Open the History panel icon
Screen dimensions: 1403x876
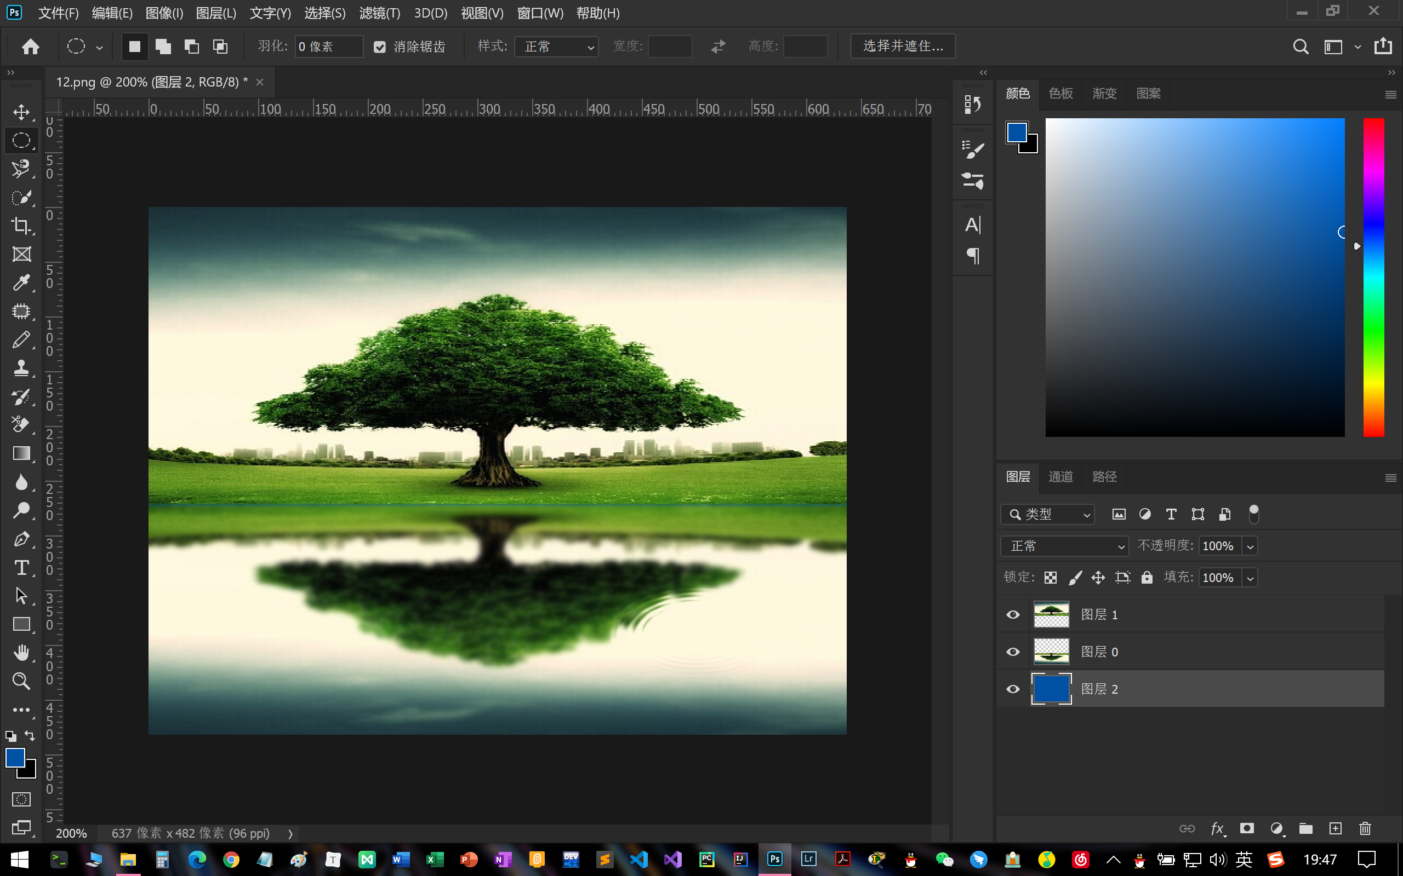click(x=972, y=105)
